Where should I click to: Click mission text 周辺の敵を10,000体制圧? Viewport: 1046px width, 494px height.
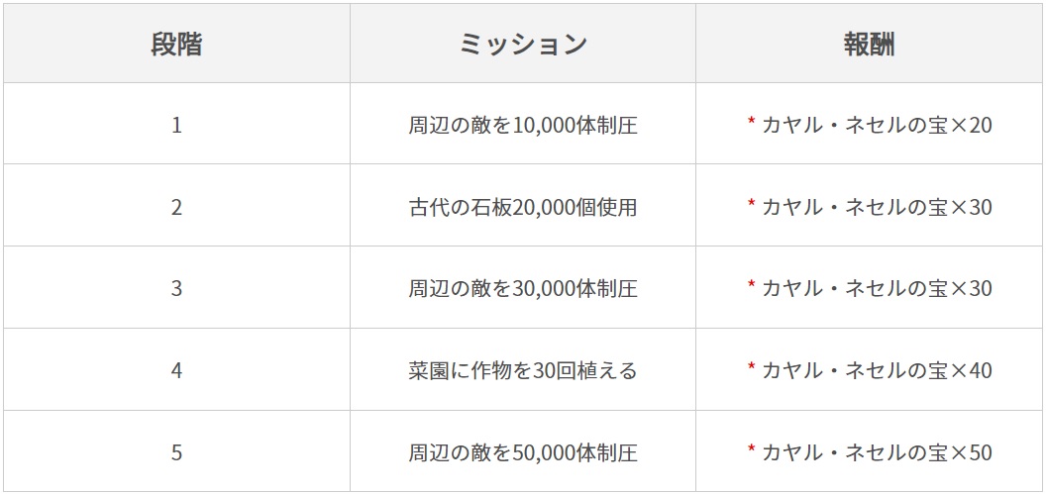click(522, 126)
